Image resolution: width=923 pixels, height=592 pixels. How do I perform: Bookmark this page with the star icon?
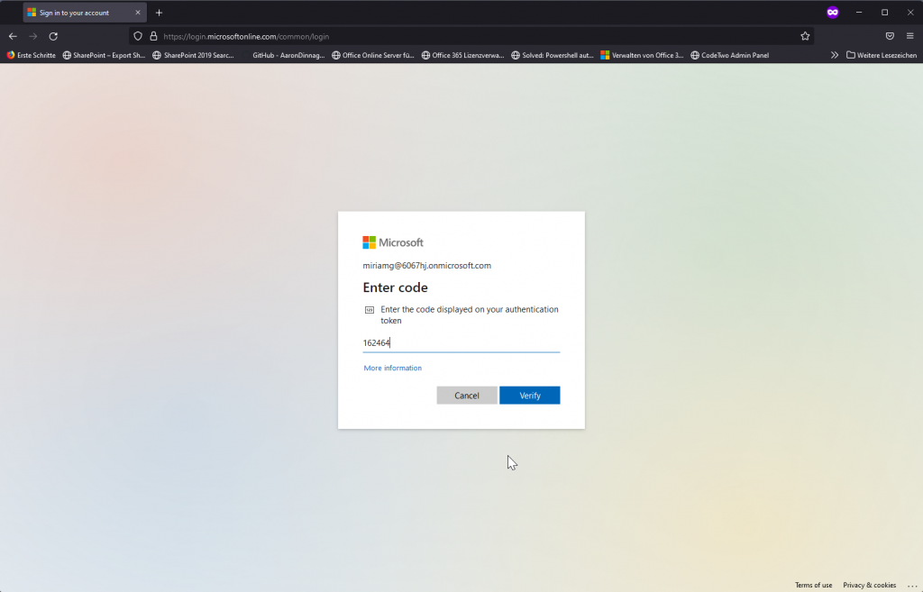coord(805,36)
